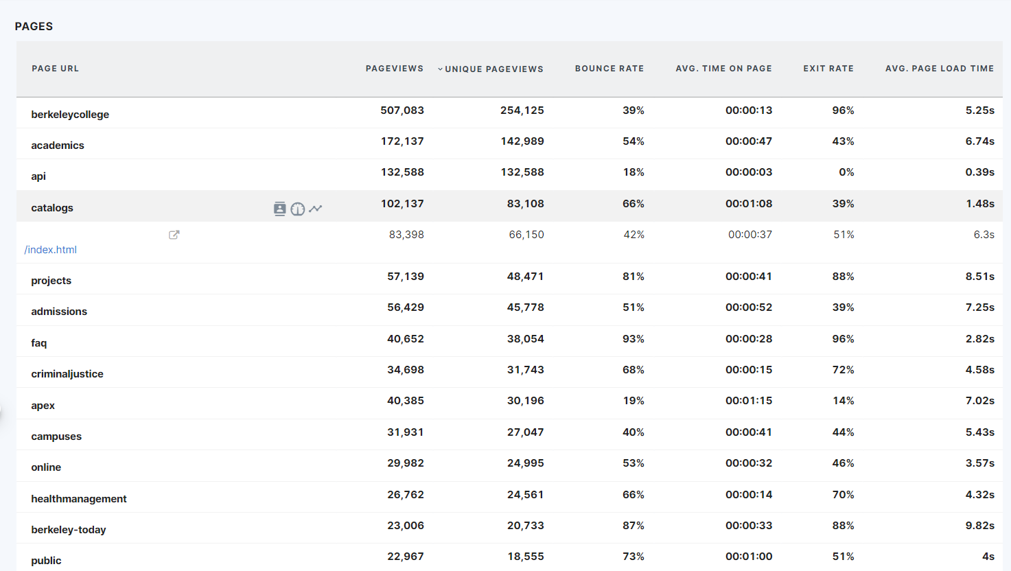Click the Exit Rate column header
1011x571 pixels.
click(828, 69)
